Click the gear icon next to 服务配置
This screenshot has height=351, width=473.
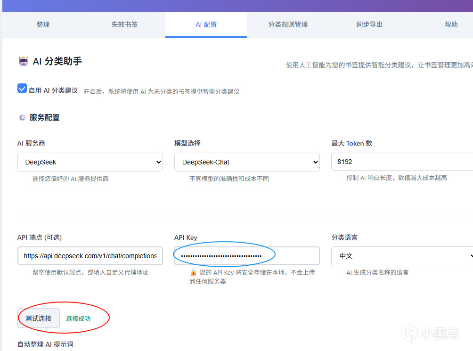22,117
